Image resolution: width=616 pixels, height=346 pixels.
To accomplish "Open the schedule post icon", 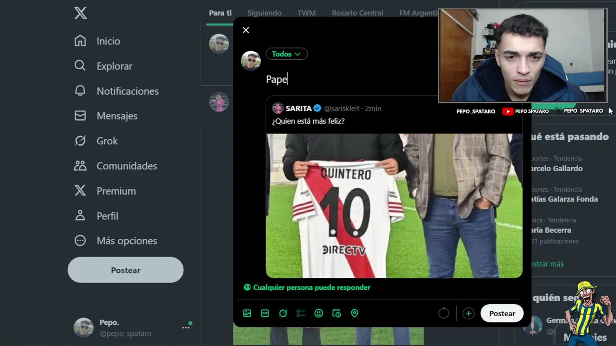I will (x=336, y=313).
